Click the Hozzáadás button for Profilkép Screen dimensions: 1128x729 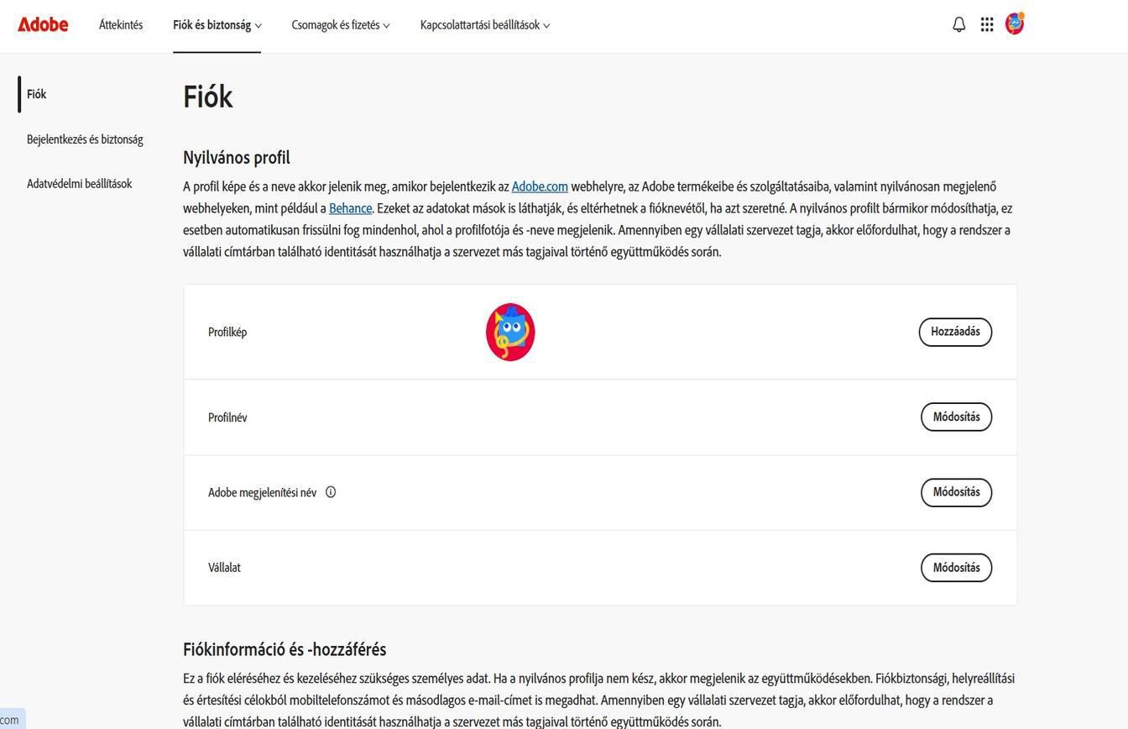click(954, 331)
